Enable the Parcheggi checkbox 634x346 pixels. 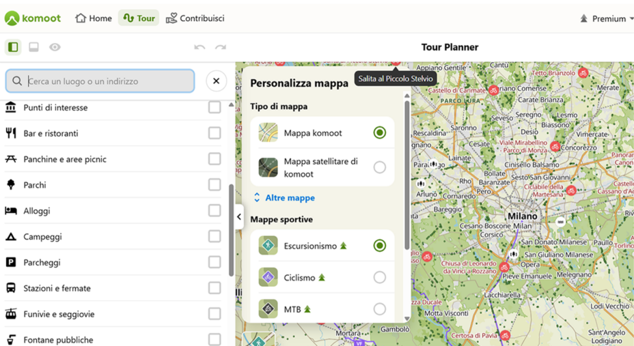point(215,263)
